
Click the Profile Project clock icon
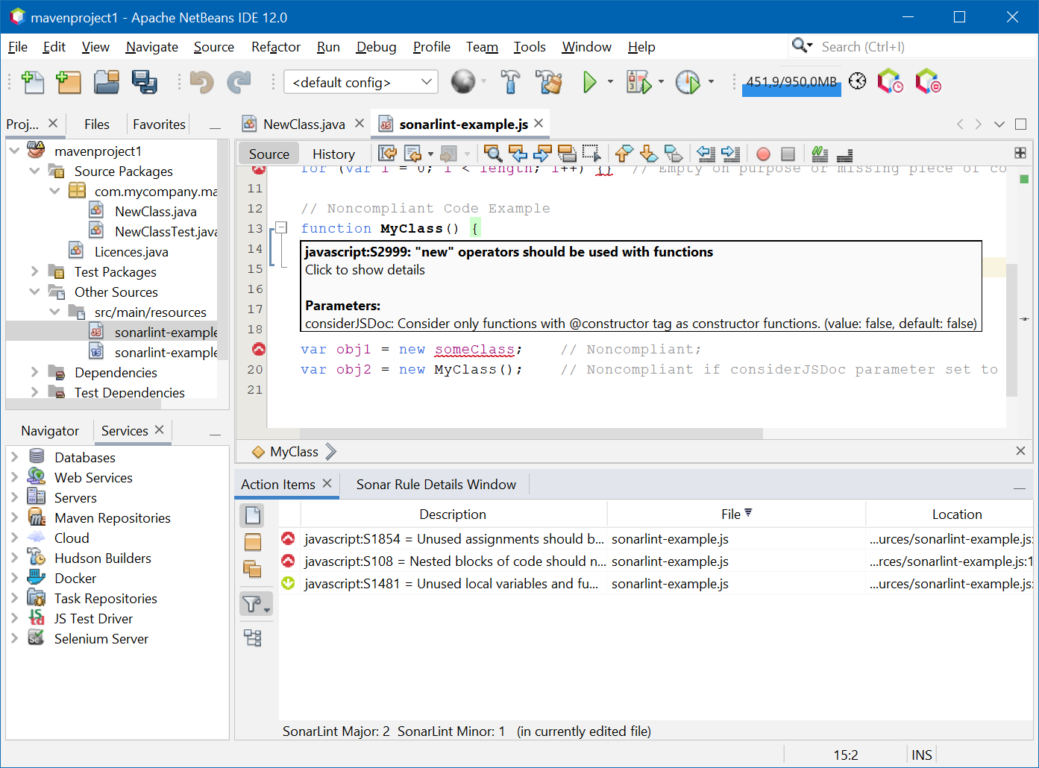point(687,82)
